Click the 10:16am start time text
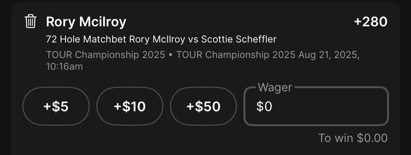This screenshot has height=155, width=411. [64, 67]
